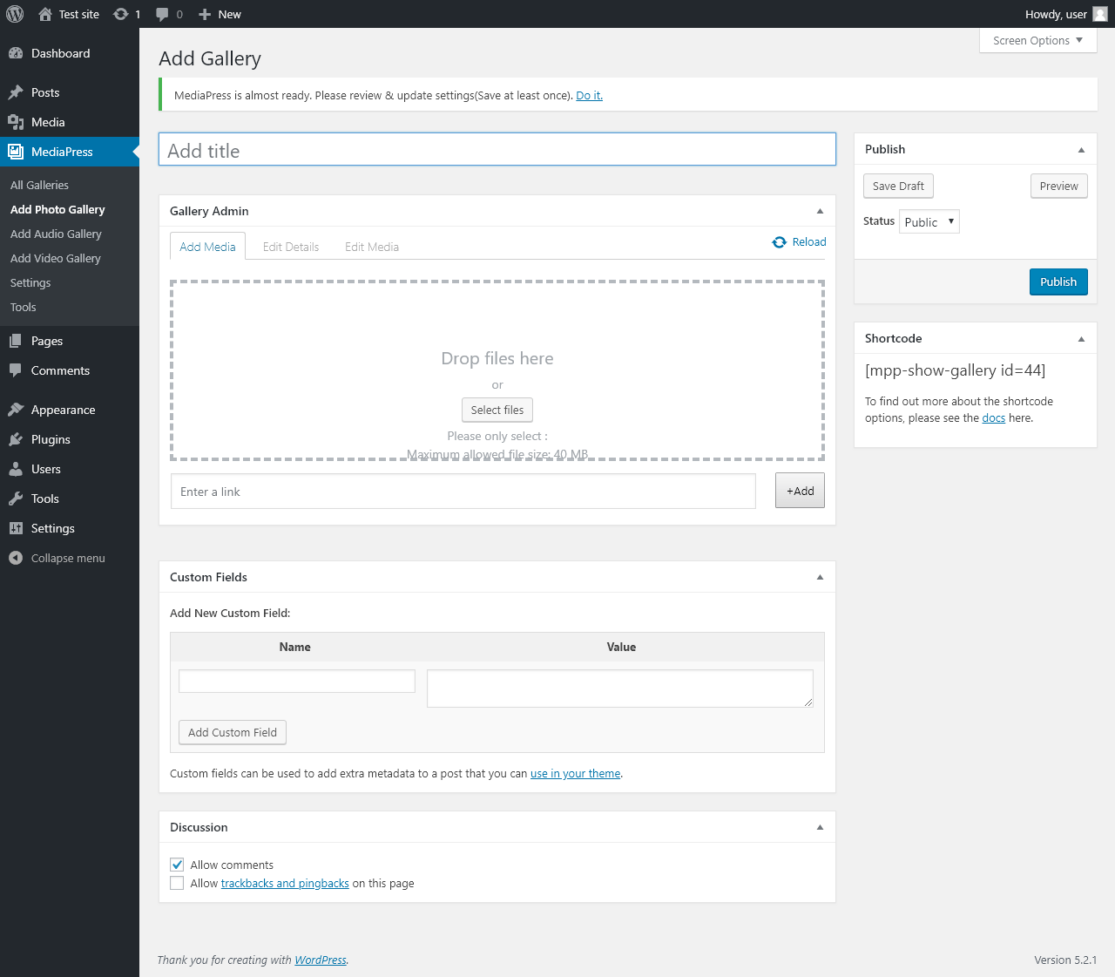Click the Save Draft button
Screen dimensions: 1115x977
(898, 186)
